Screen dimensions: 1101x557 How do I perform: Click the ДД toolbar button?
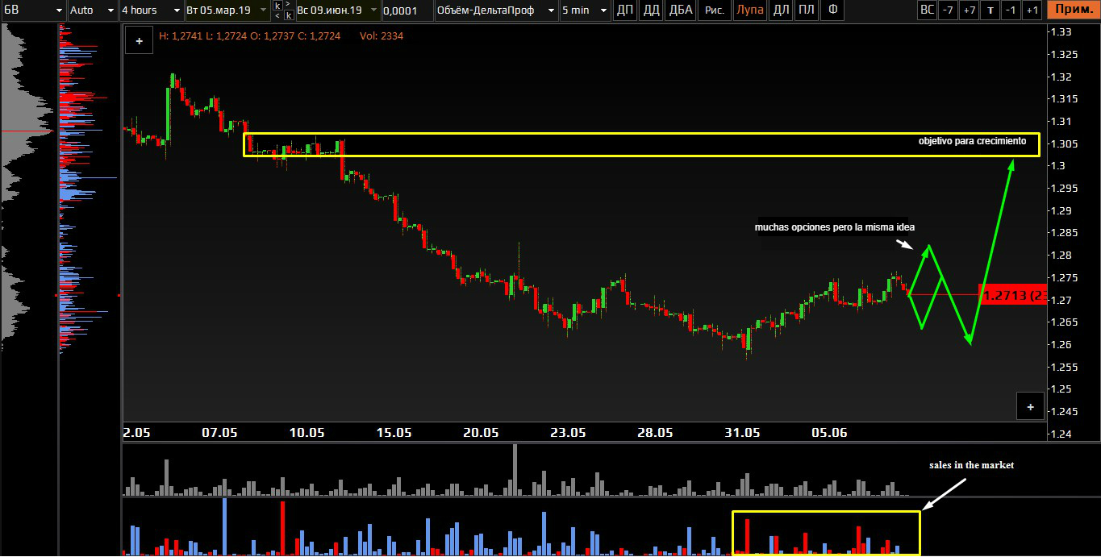pyautogui.click(x=651, y=10)
